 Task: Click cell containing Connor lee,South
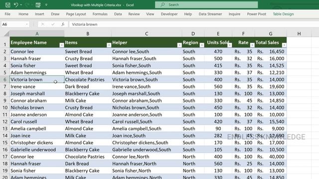[147, 52]
